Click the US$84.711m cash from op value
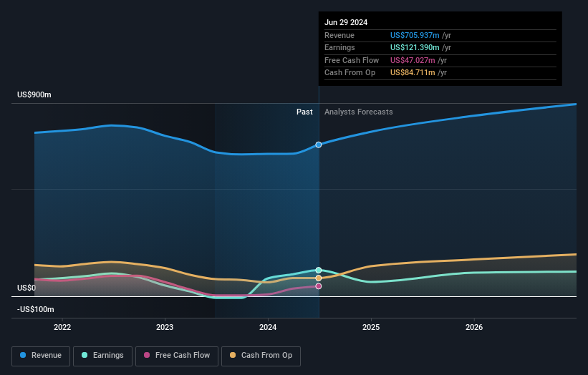 point(413,73)
